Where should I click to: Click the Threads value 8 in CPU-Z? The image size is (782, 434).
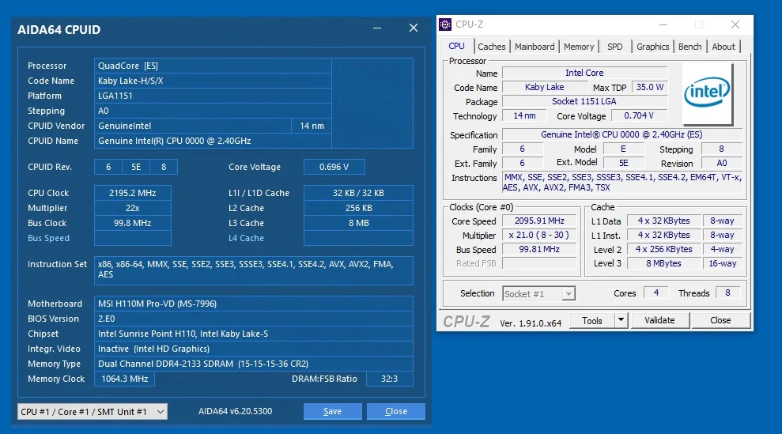(x=727, y=292)
